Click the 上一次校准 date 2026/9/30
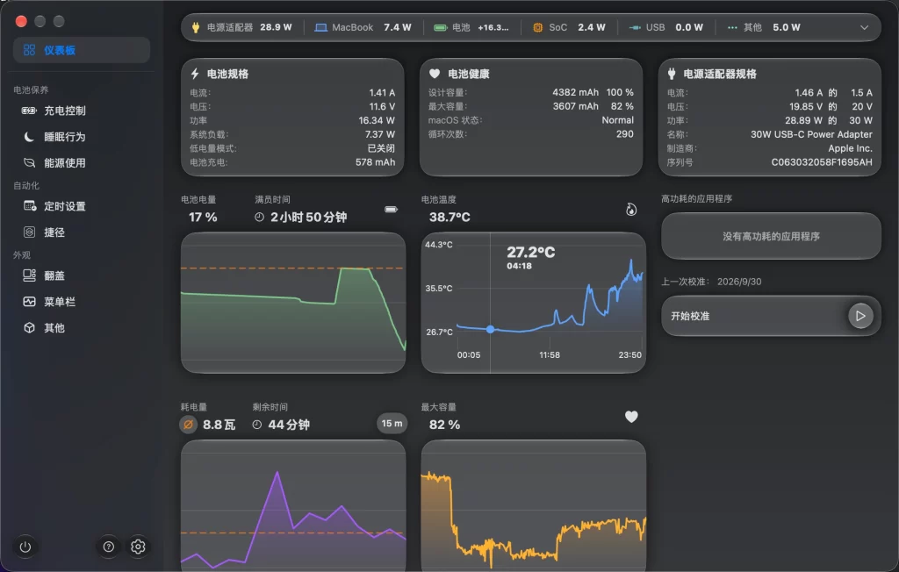 (x=739, y=282)
